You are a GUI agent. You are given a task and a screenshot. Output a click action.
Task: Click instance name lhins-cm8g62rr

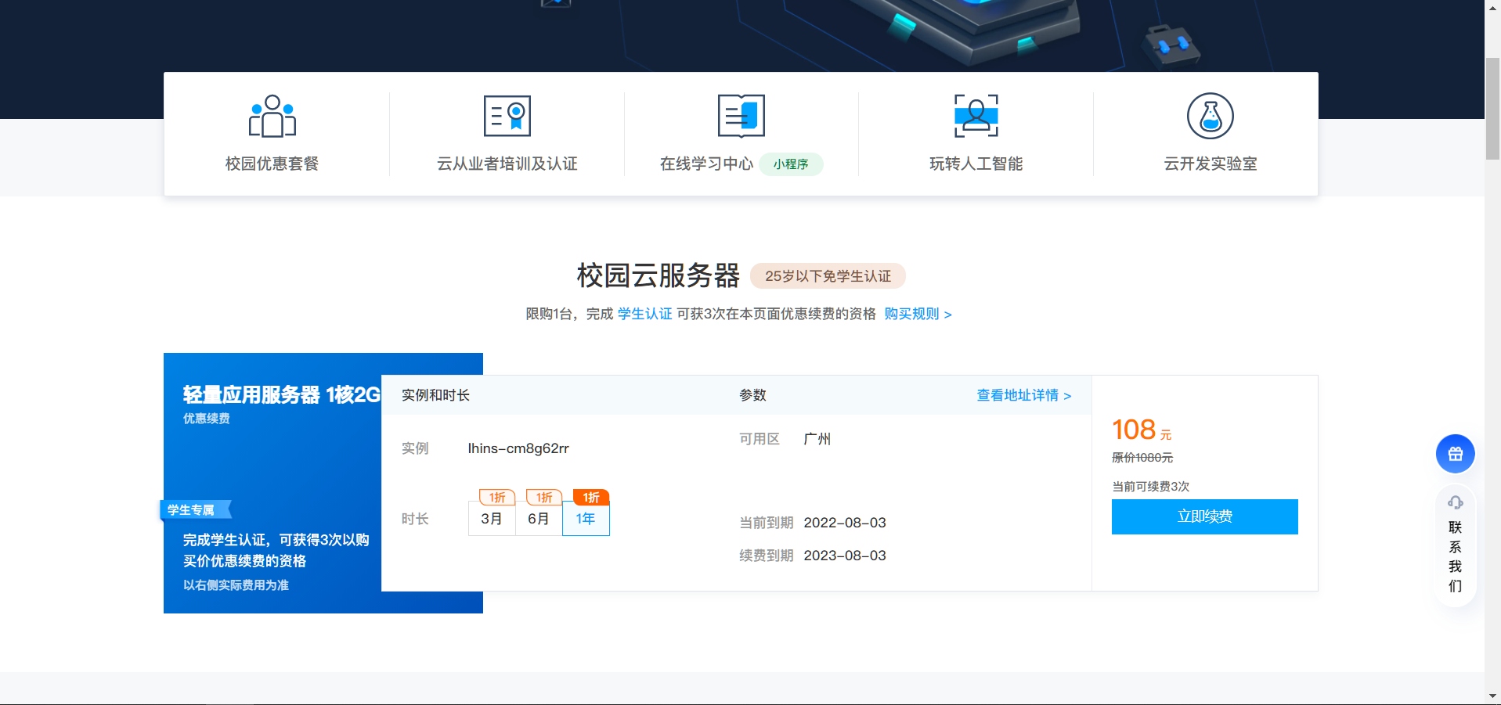[518, 448]
